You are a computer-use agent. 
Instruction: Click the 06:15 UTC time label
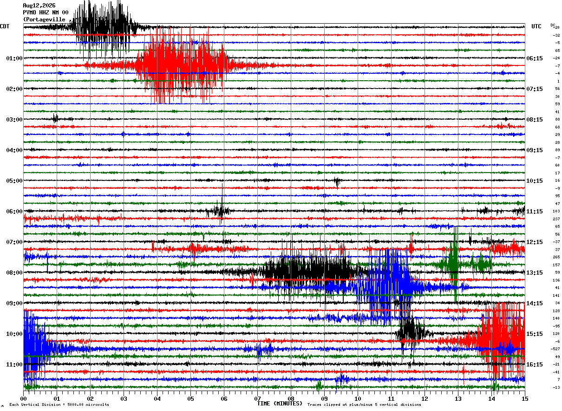pos(535,58)
